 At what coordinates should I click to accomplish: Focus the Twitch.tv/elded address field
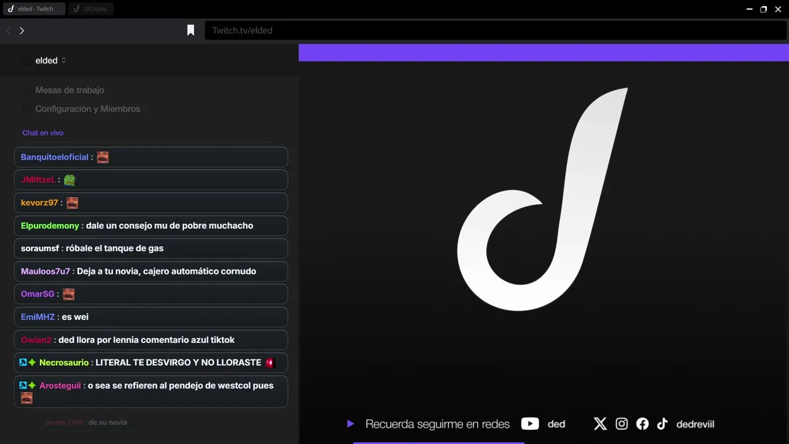point(496,30)
